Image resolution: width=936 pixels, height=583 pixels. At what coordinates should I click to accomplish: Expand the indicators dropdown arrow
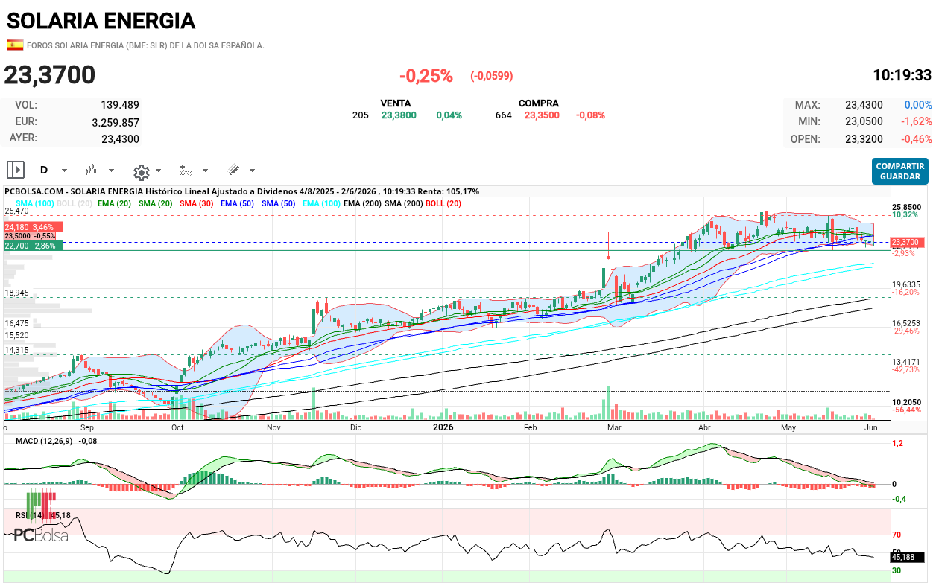[x=205, y=171]
